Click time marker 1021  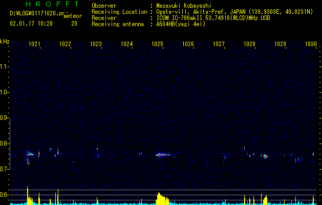click(x=34, y=44)
